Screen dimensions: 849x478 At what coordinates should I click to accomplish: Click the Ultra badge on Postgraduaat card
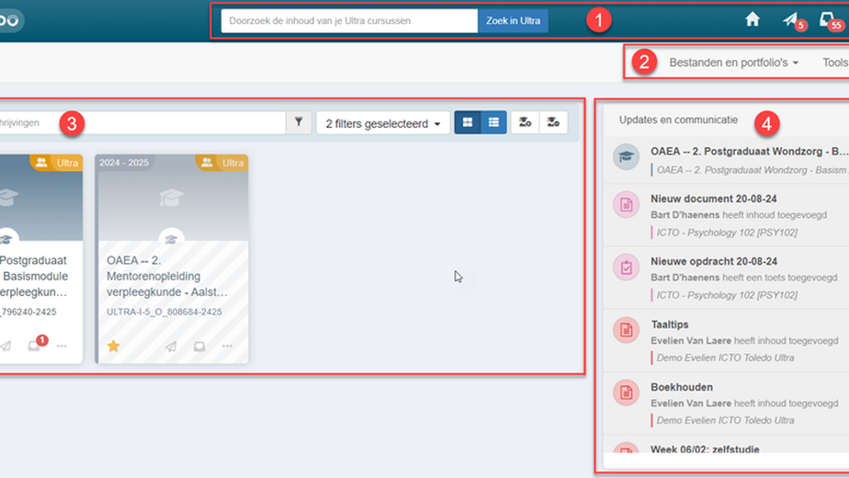[x=57, y=163]
